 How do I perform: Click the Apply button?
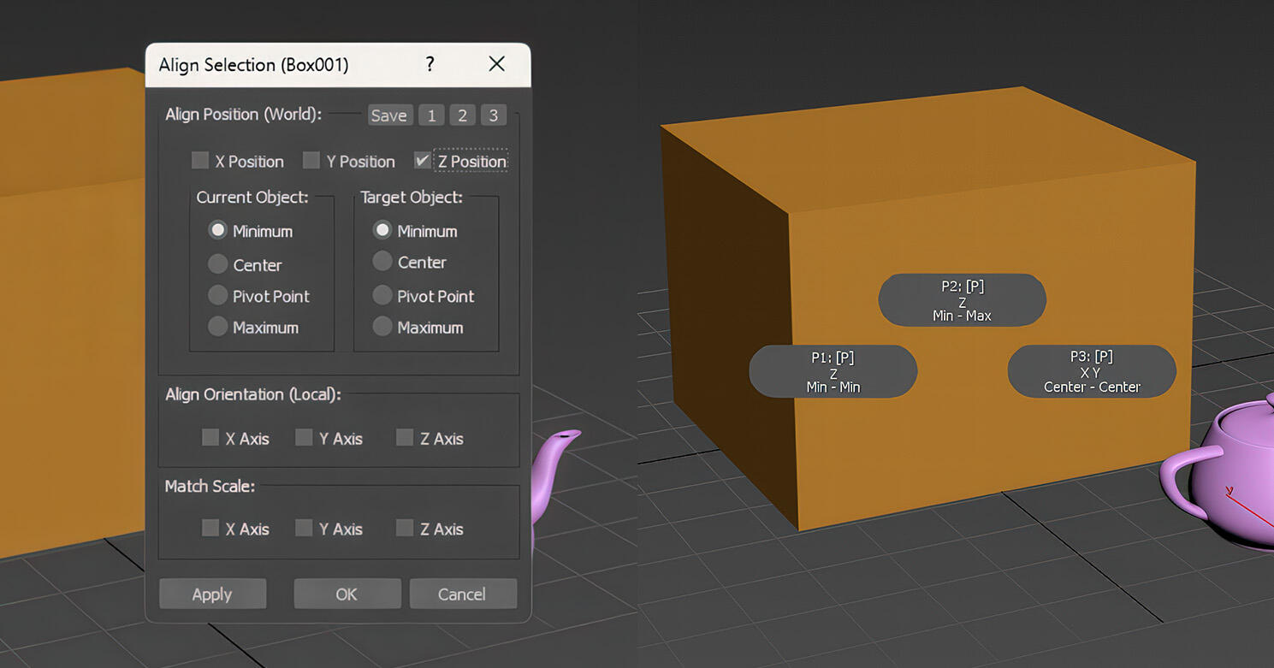212,594
